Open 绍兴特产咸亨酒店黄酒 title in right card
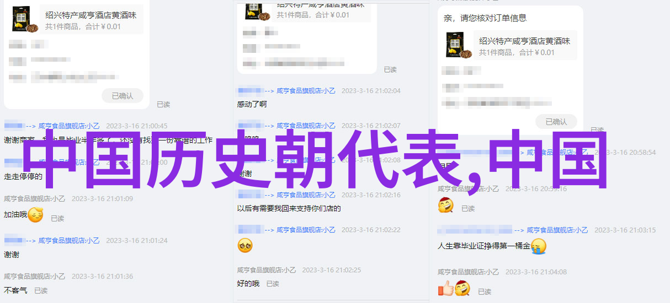The height and width of the screenshot is (303, 670). tap(524, 41)
